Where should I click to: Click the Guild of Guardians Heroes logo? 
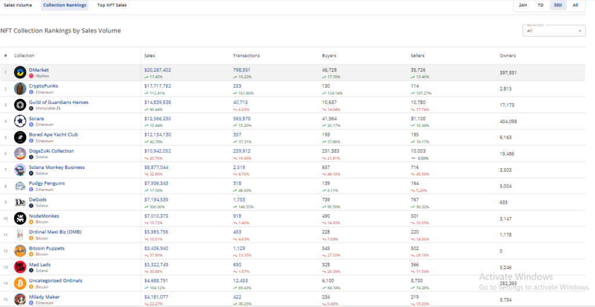coord(20,105)
